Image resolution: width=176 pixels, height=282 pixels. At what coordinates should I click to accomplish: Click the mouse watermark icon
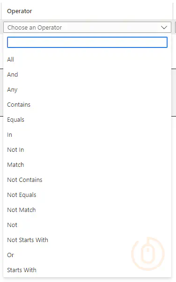148,254
